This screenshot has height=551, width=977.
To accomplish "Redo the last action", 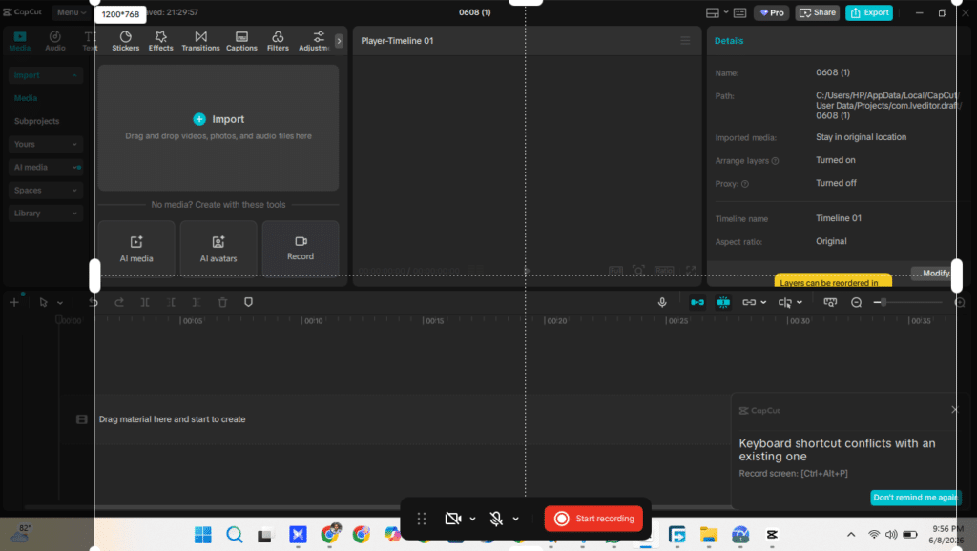I will 119,302.
